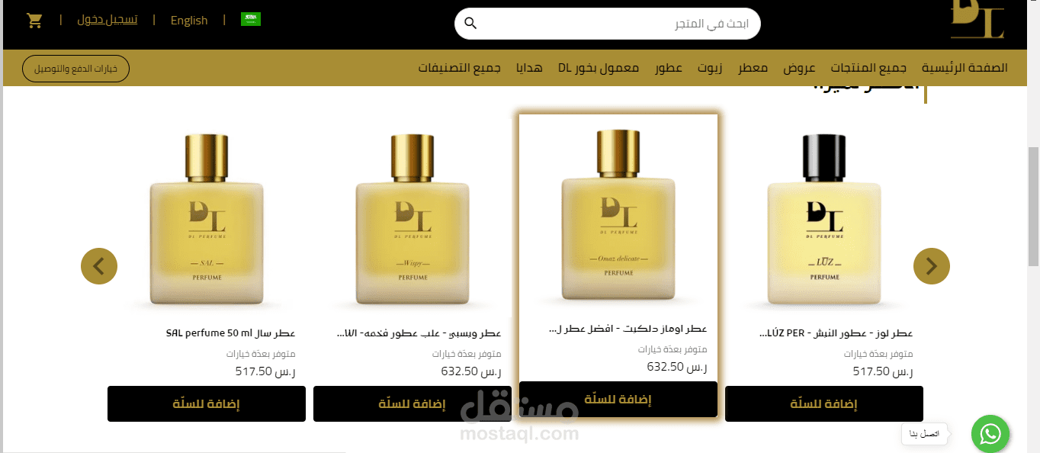Go to الصفحة الرئيسية menu item
This screenshot has height=453, width=1040.
pyautogui.click(x=965, y=68)
